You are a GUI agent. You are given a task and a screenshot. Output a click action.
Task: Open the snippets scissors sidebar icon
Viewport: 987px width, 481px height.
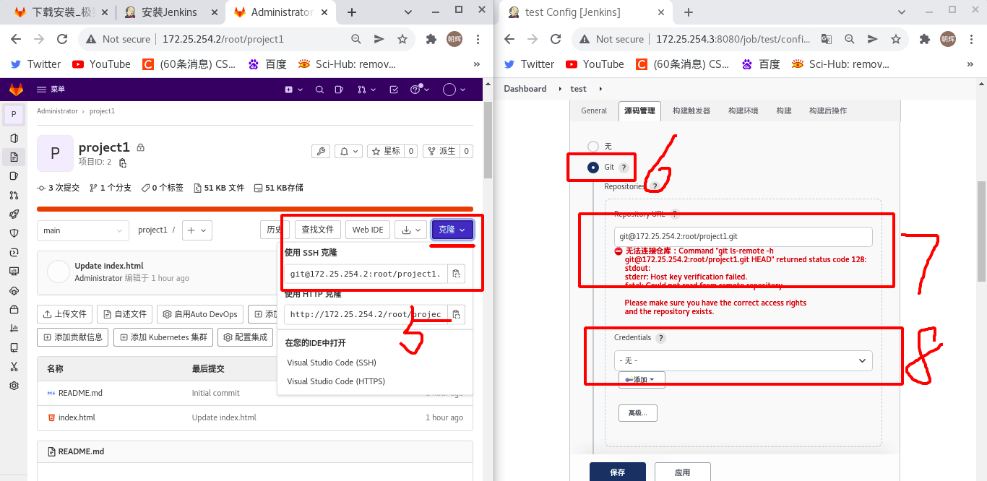point(14,366)
